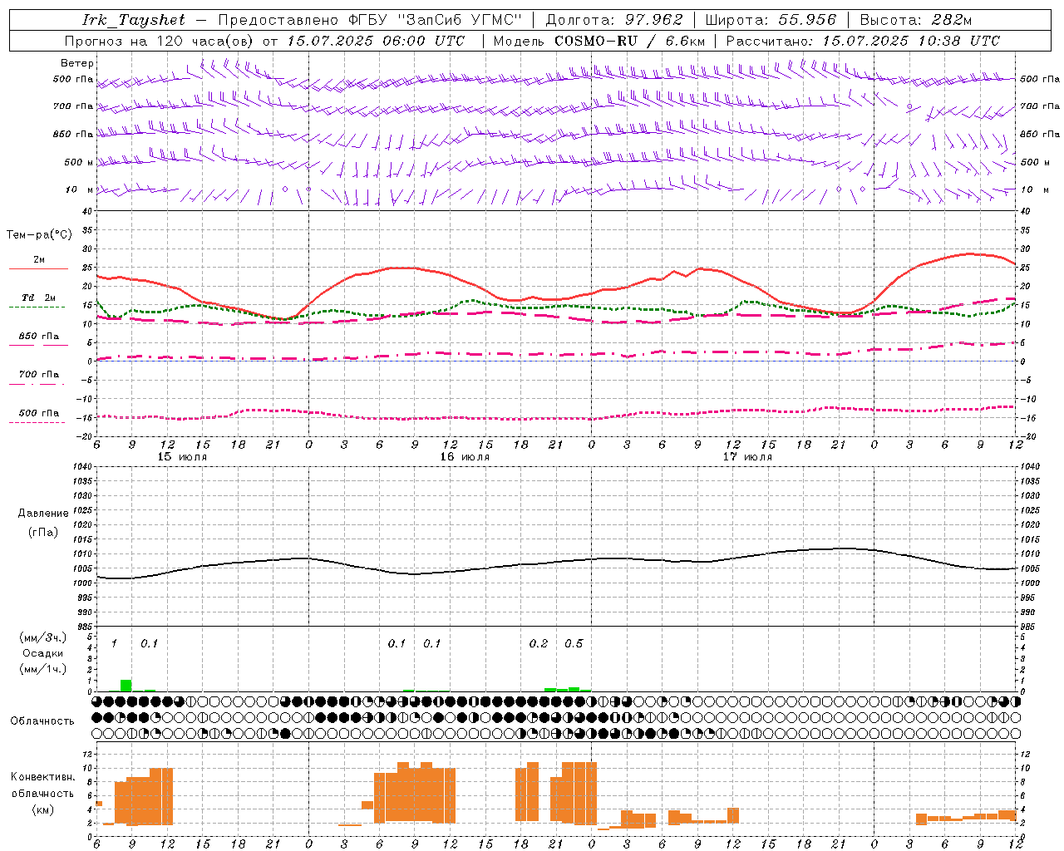Click the 15 июля date label
This screenshot has height=851, width=1064.
(182, 457)
